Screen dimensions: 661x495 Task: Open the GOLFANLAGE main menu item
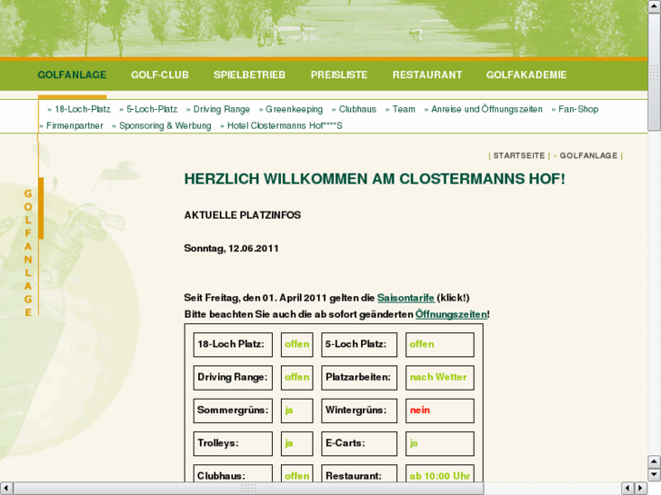(x=72, y=75)
